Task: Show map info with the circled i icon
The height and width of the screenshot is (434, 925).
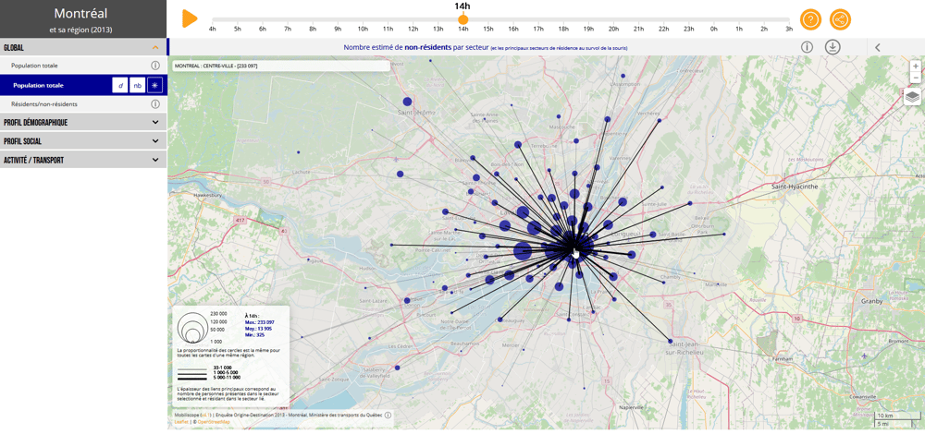Action: click(x=807, y=47)
